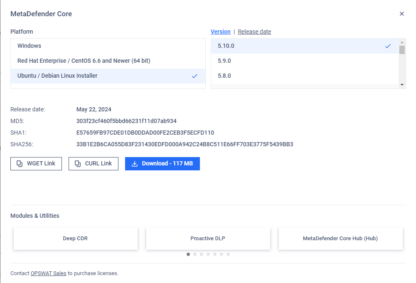Viewport: 416px width, 283px height.
Task: Go to the fourth carousel page dot
Action: (x=208, y=254)
